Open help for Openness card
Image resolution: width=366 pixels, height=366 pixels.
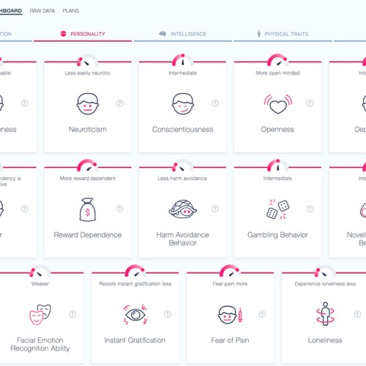coord(310,103)
